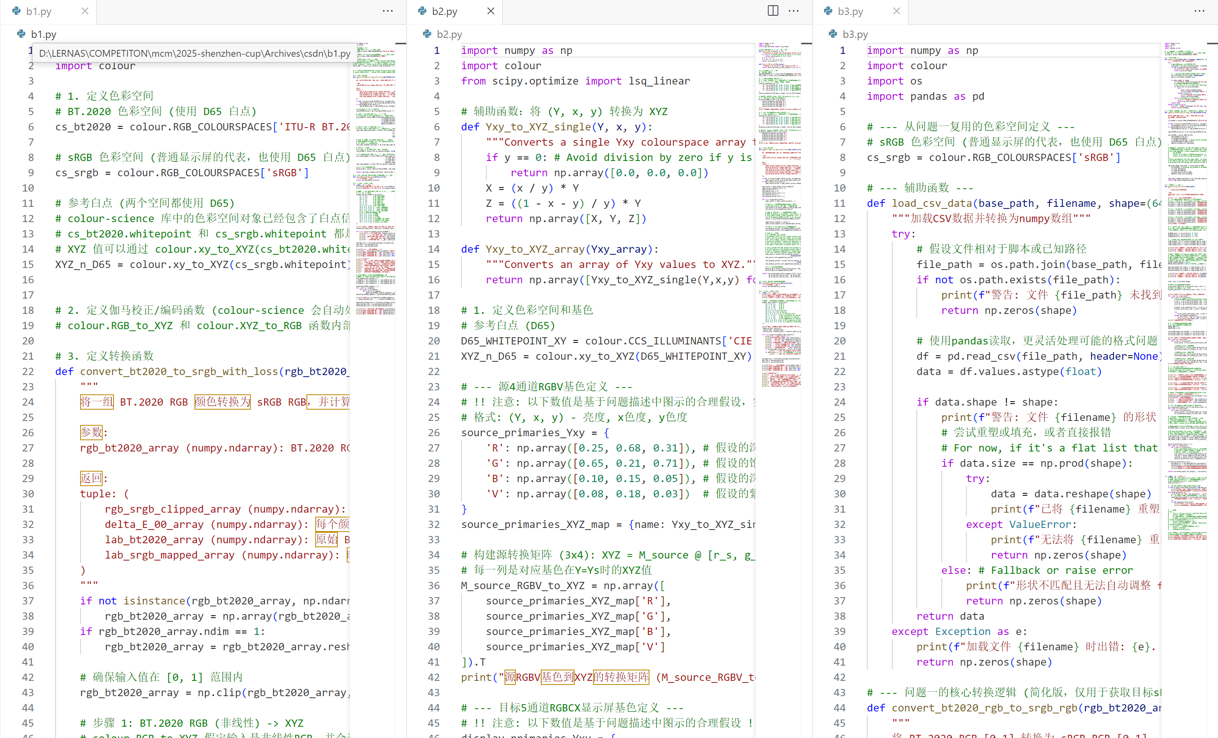Click the Python file icon in b3.py breadcrumb
Screen dimensions: 1218x738
pos(833,34)
